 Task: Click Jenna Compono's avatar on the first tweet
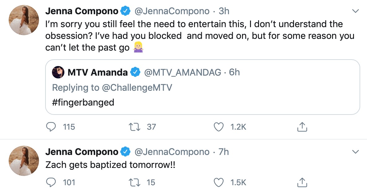24,20
